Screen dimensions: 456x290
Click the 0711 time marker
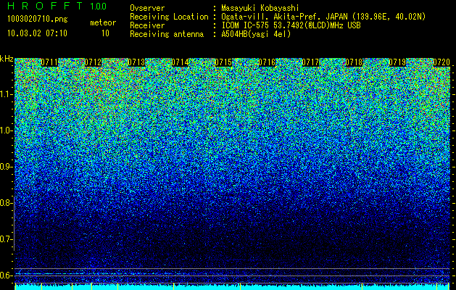[x=49, y=62]
